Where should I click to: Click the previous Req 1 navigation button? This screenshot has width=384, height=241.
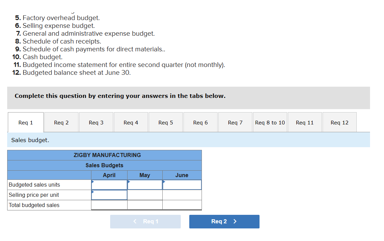pos(145,221)
